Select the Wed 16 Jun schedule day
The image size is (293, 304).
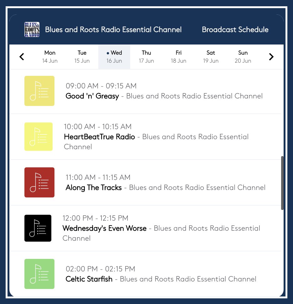[114, 57]
